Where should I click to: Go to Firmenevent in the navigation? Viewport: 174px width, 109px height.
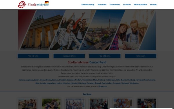point(115,5)
